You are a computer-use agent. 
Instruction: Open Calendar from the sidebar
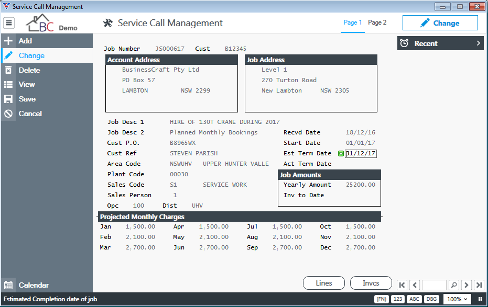tap(47, 285)
